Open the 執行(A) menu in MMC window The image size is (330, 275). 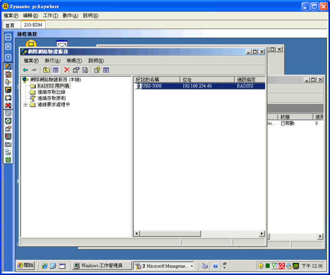pyautogui.click(x=53, y=61)
